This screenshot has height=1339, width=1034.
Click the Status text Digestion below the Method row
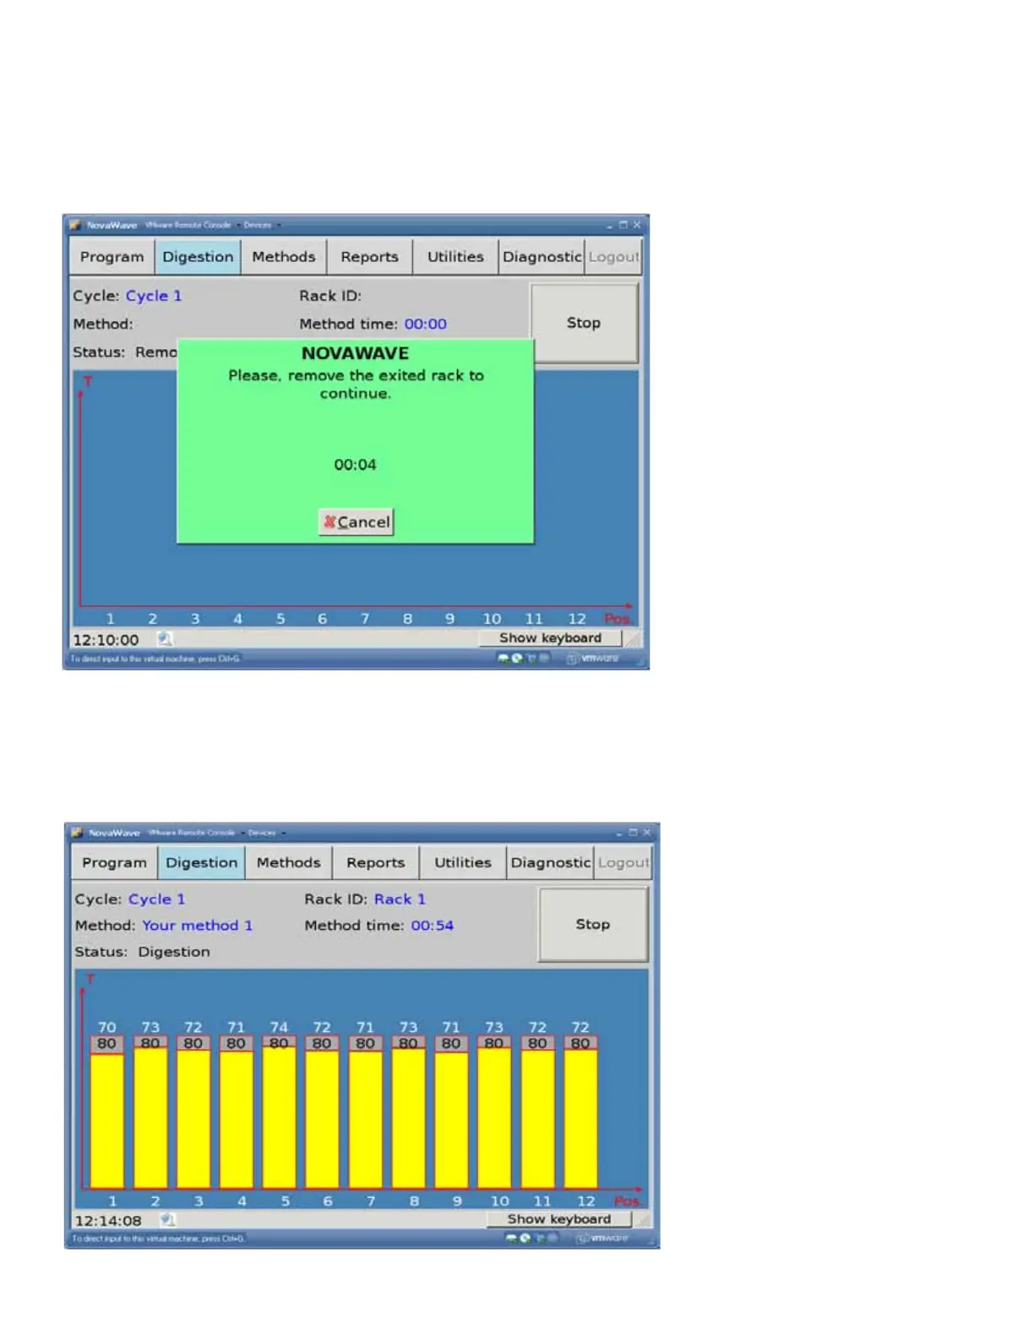pos(174,952)
